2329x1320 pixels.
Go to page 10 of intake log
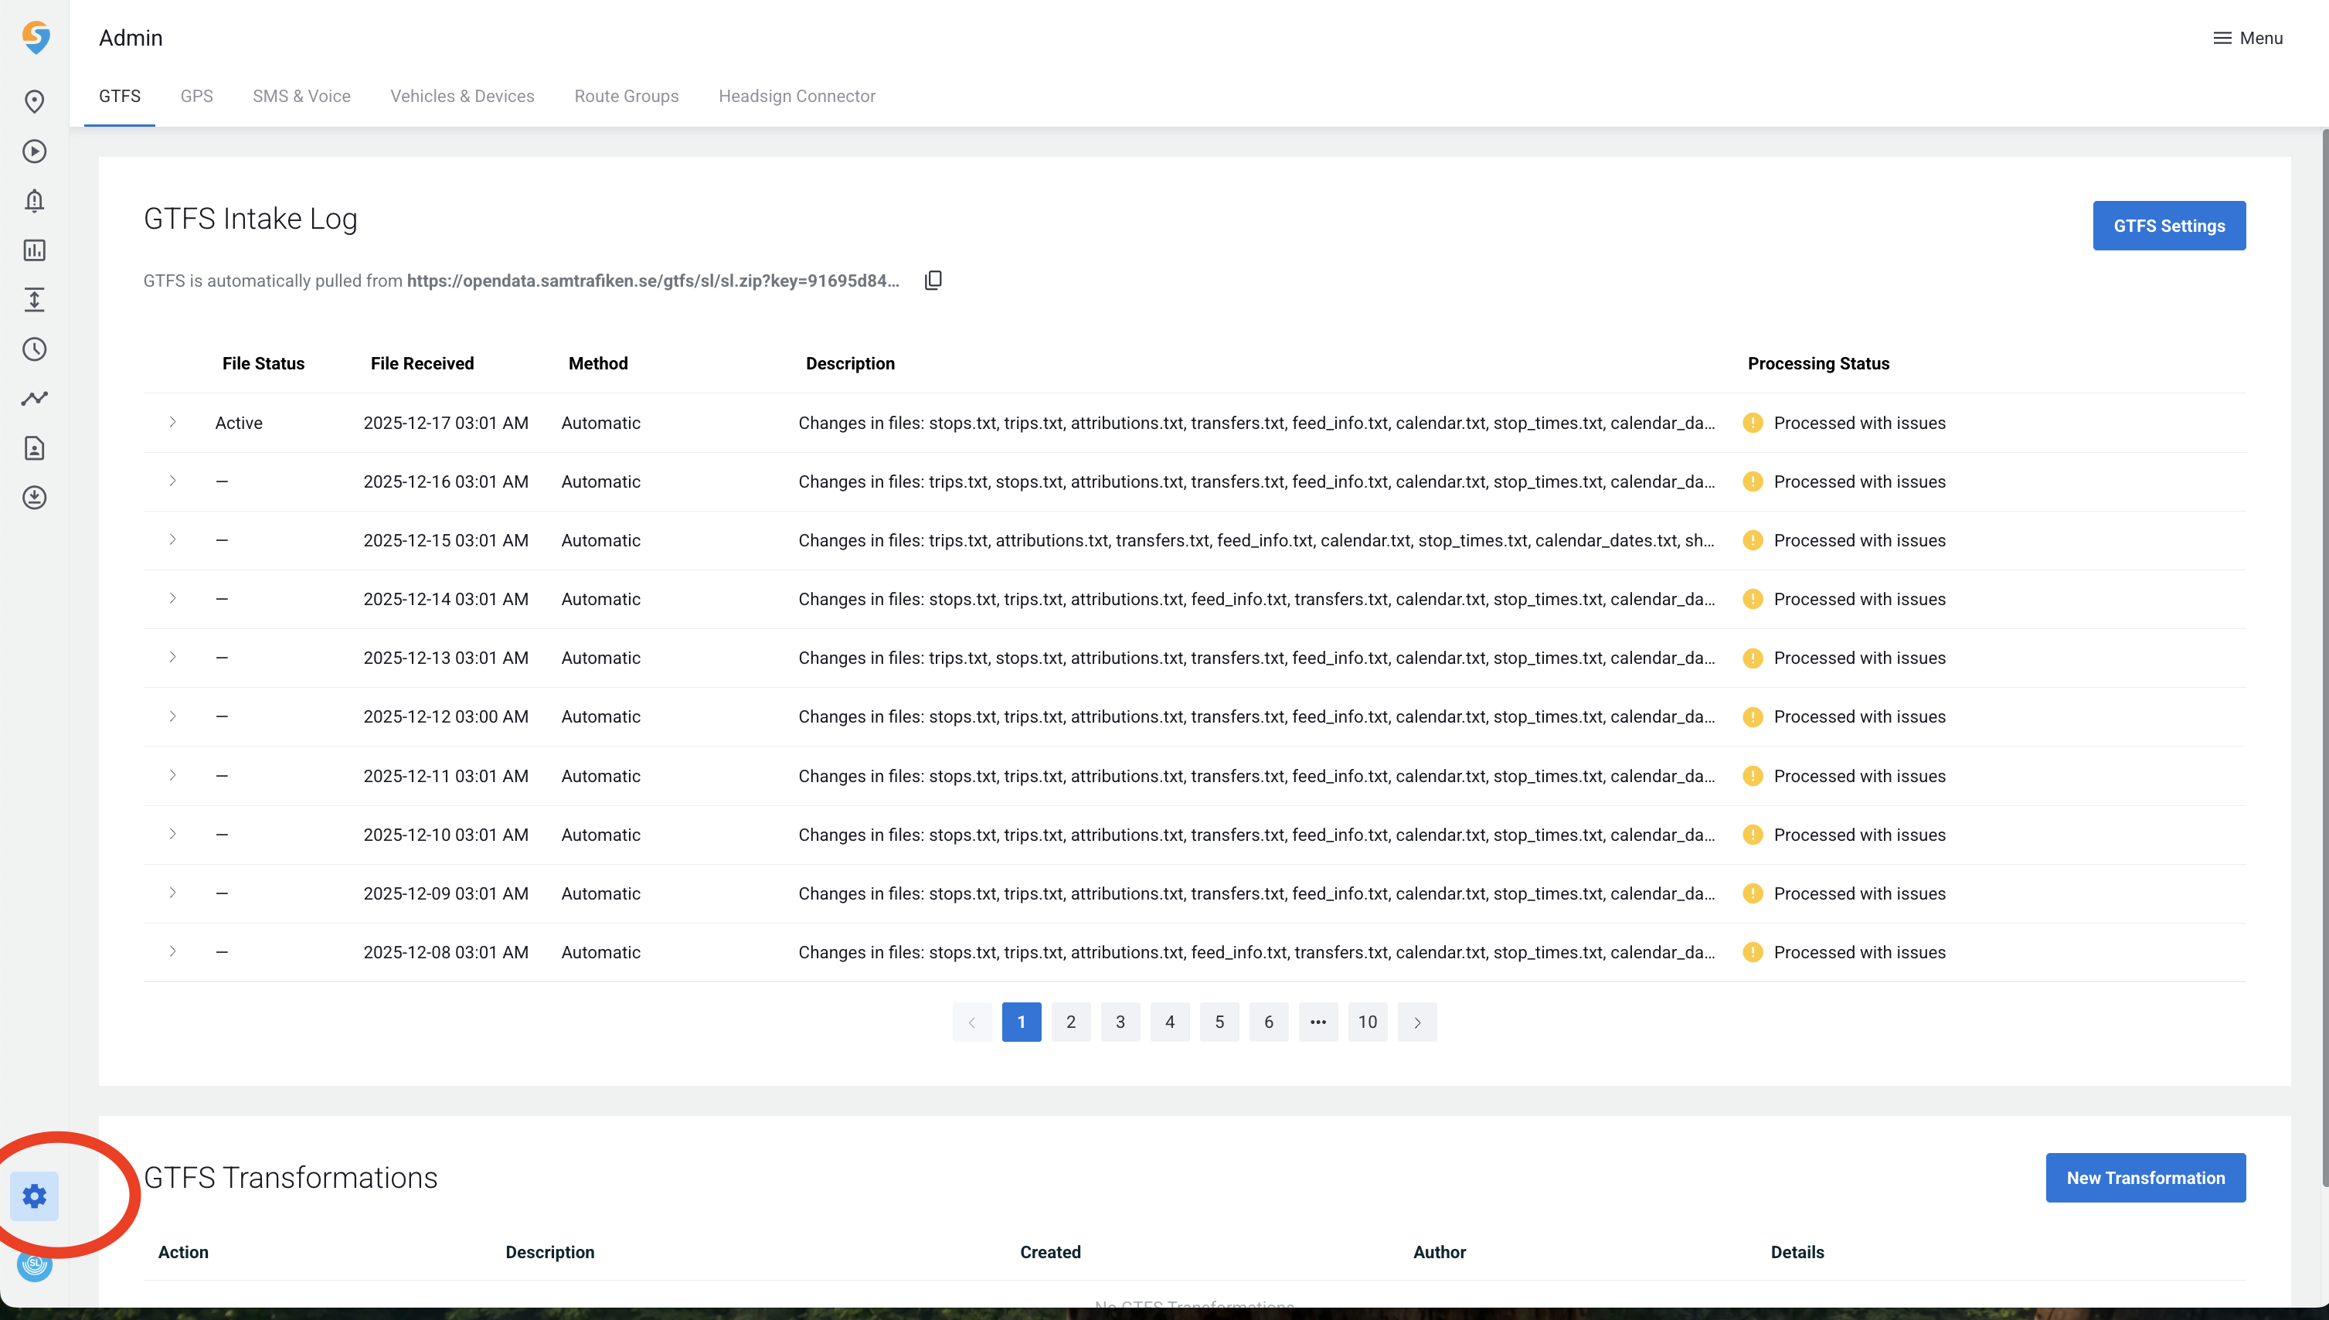[1367, 1022]
